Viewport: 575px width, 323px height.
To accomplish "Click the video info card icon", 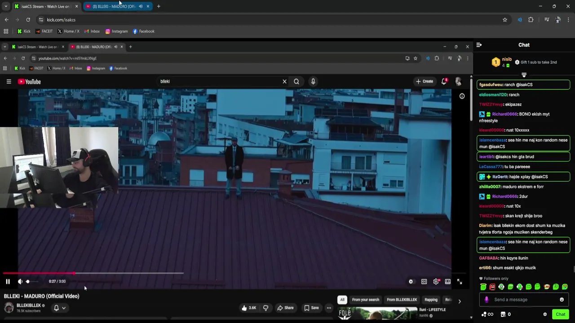I will (x=462, y=96).
